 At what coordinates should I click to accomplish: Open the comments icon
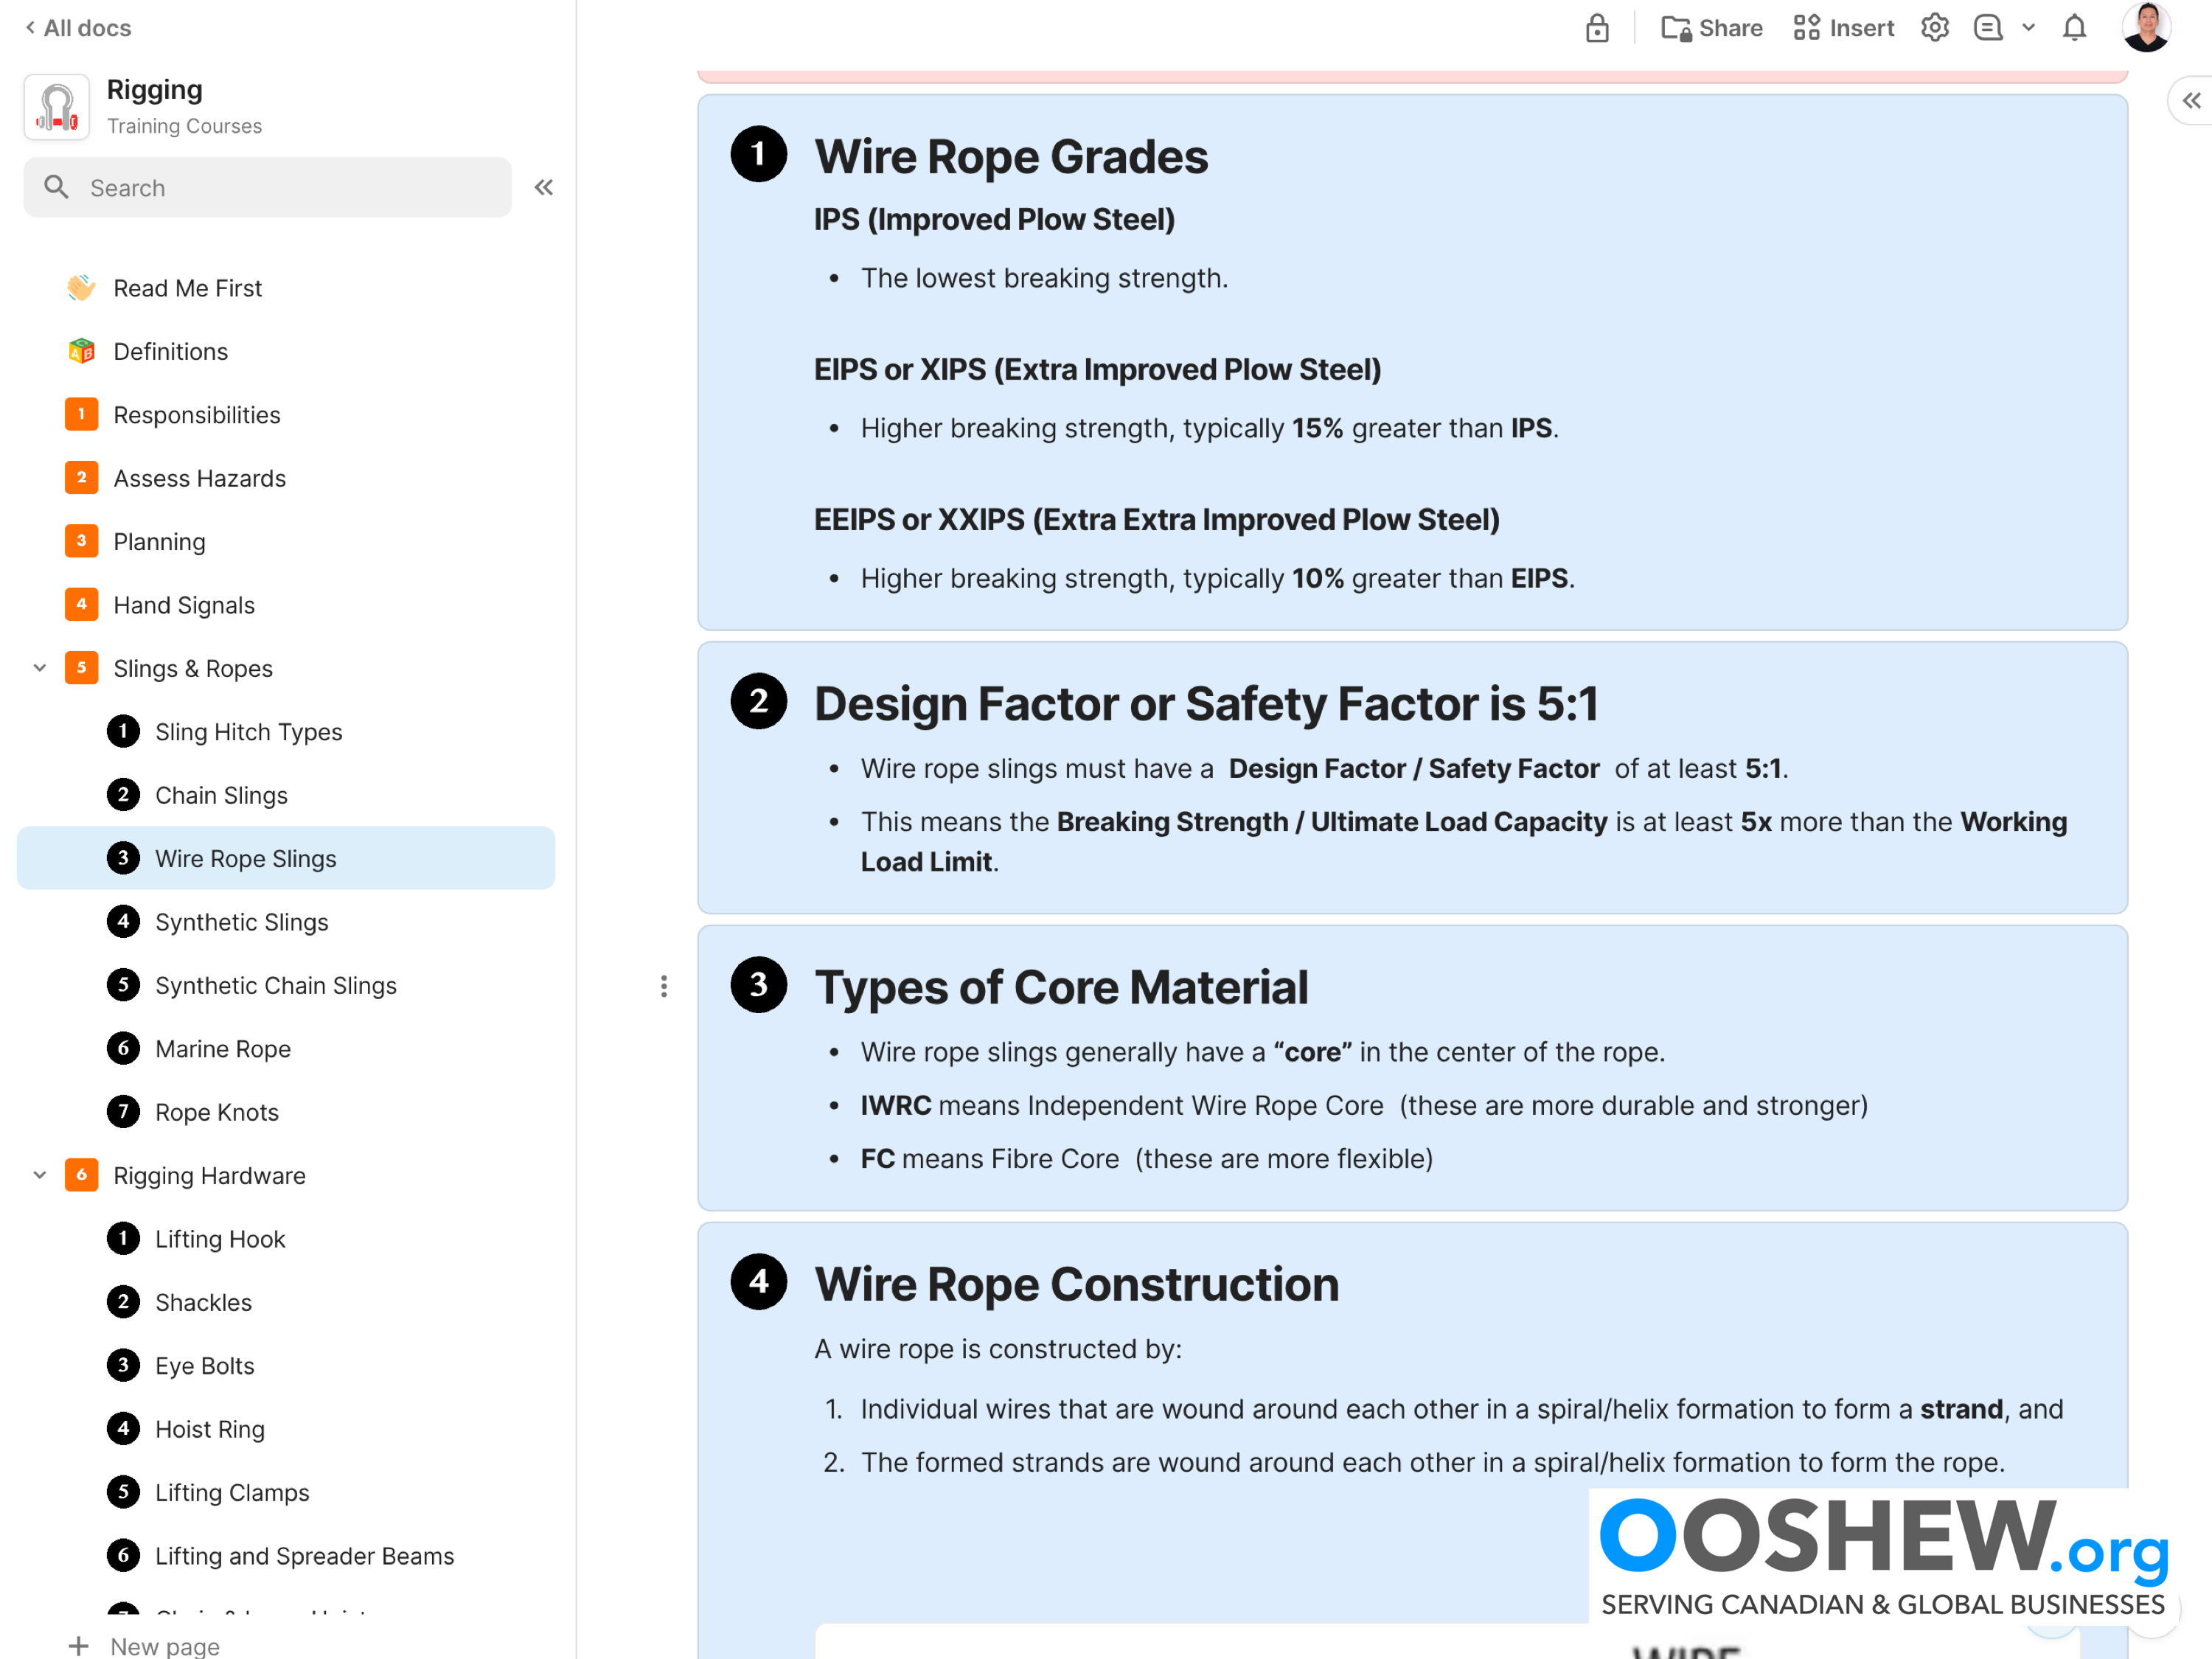(x=1987, y=28)
